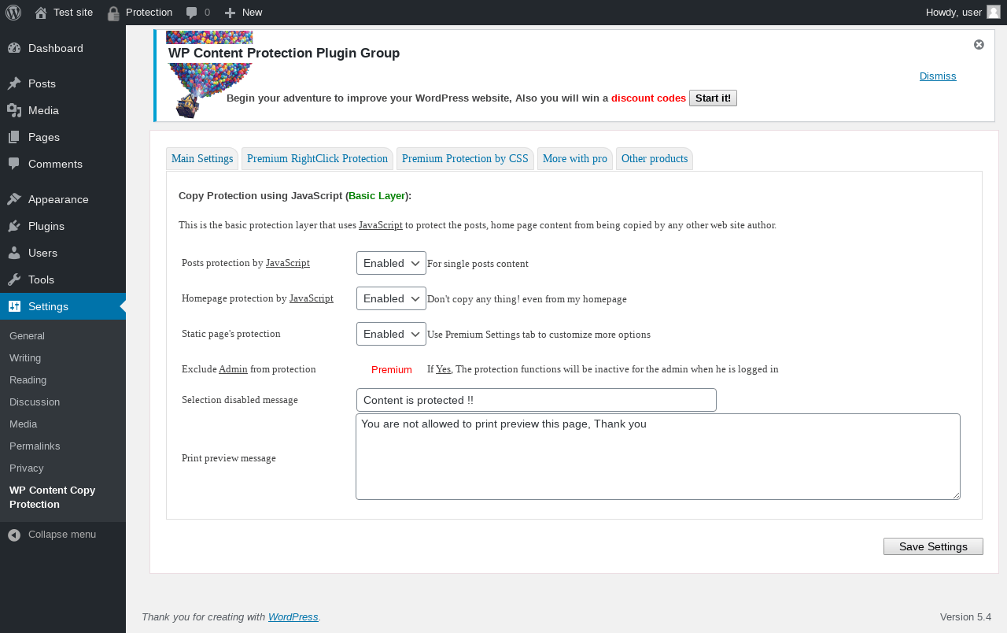Open Static page's protection dropdown

click(391, 334)
